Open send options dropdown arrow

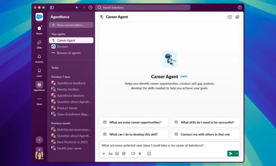[x=237, y=154]
